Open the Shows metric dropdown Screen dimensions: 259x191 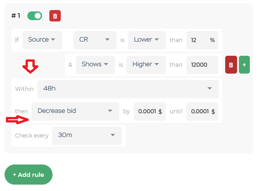[95, 65]
